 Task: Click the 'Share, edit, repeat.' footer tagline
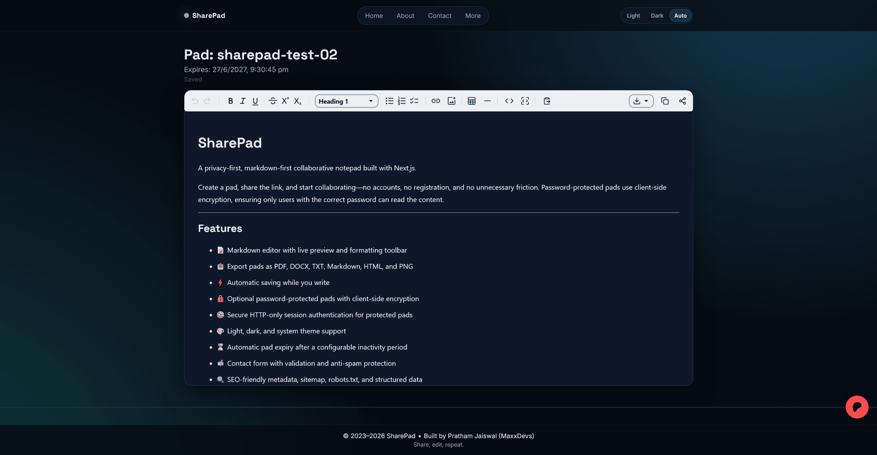pos(438,445)
